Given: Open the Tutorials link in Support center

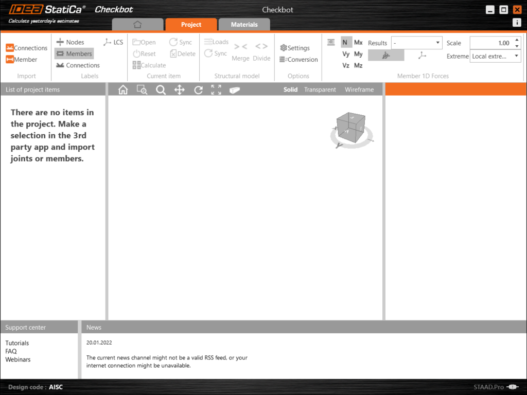Looking at the screenshot, I should click(17, 343).
